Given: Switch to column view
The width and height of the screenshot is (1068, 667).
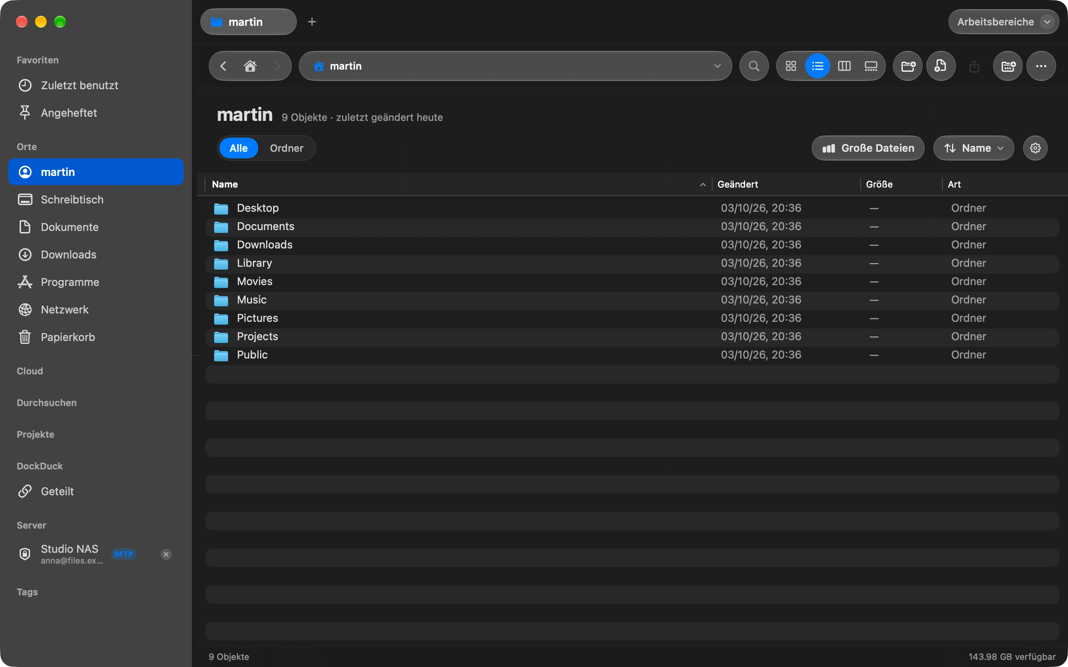Looking at the screenshot, I should 844,66.
